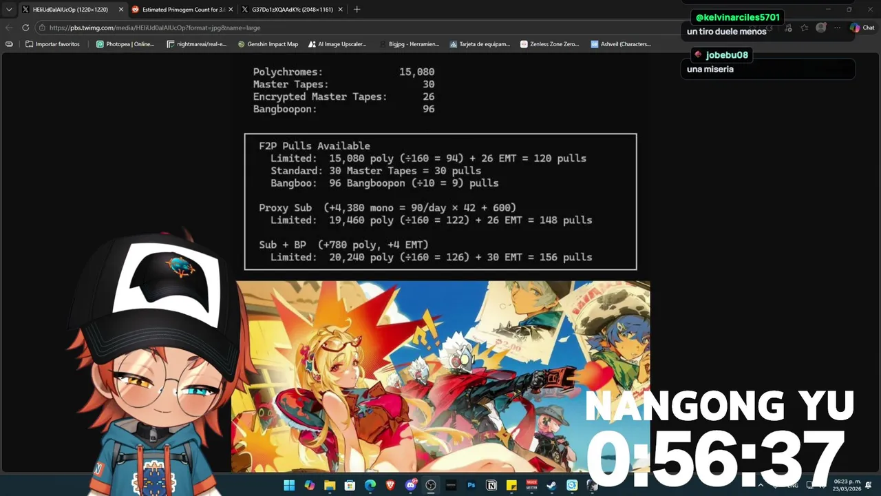This screenshot has height=496, width=881.
Task: Click the kelvinarciles5701 chat username
Action: pos(738,17)
